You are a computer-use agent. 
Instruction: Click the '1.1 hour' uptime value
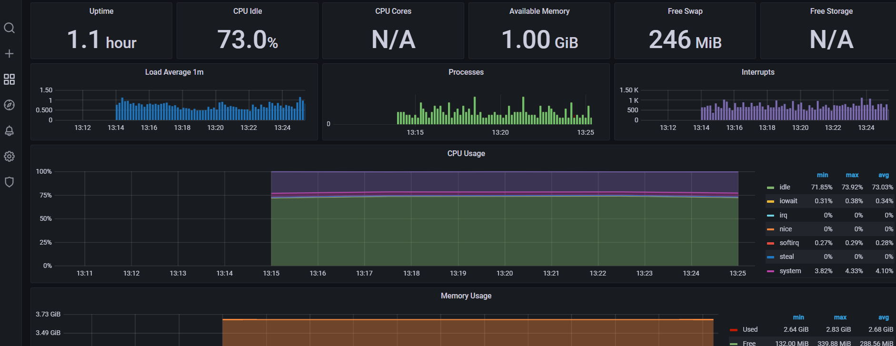pos(101,40)
